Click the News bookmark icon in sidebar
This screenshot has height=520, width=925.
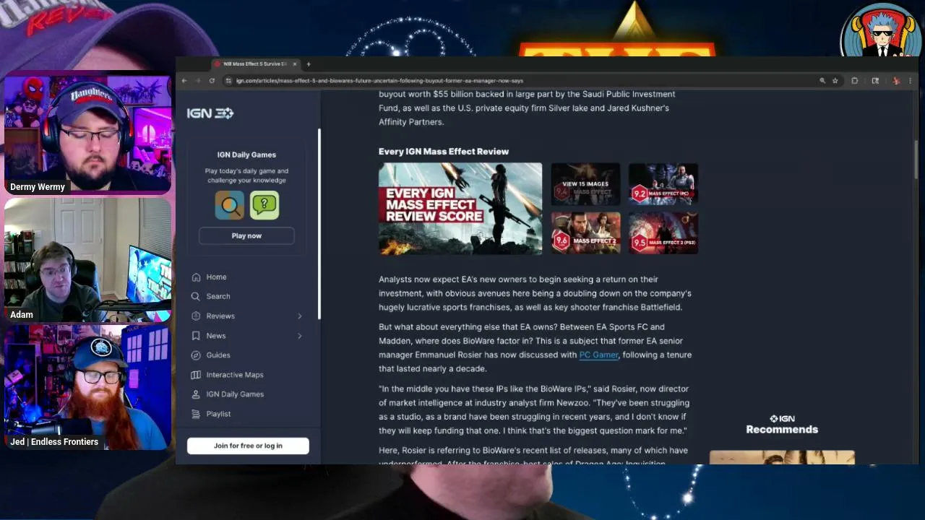click(196, 336)
